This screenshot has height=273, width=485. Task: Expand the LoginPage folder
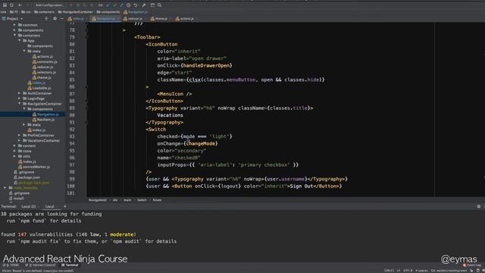point(20,99)
